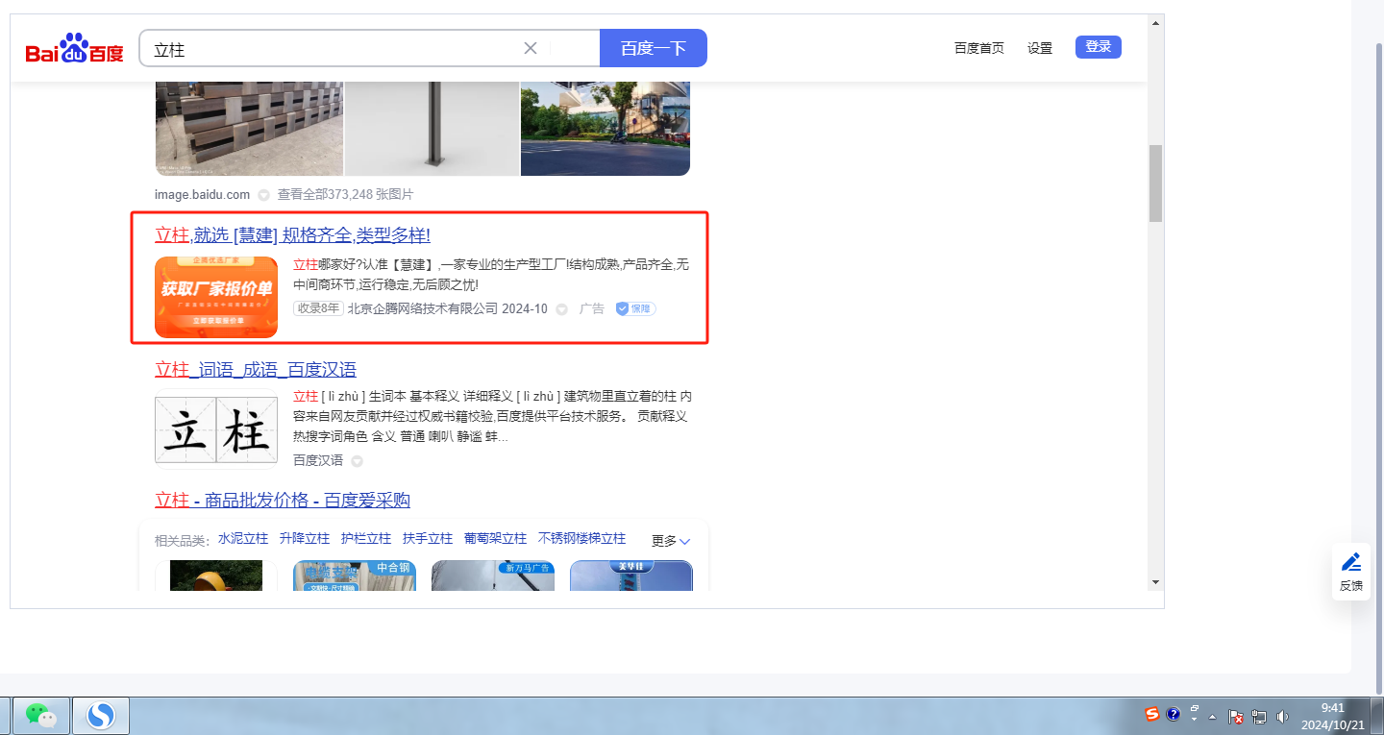The height and width of the screenshot is (735, 1384).
Task: Click the 百度一下 search button
Action: pyautogui.click(x=654, y=48)
